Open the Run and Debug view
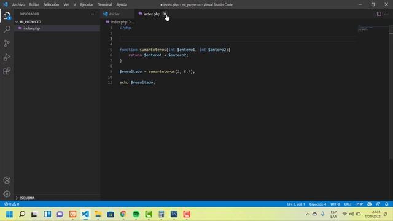 coord(7,57)
